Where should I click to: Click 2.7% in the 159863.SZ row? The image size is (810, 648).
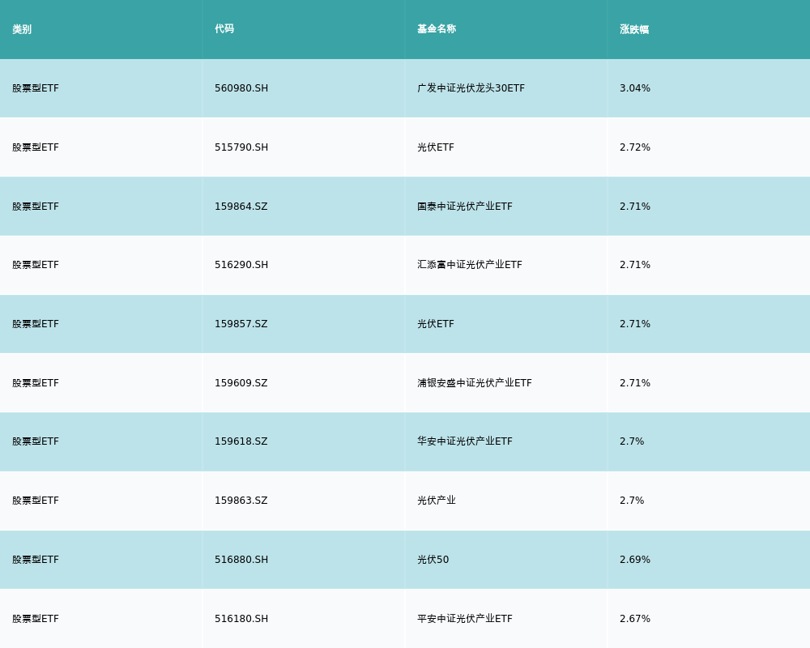(x=632, y=501)
